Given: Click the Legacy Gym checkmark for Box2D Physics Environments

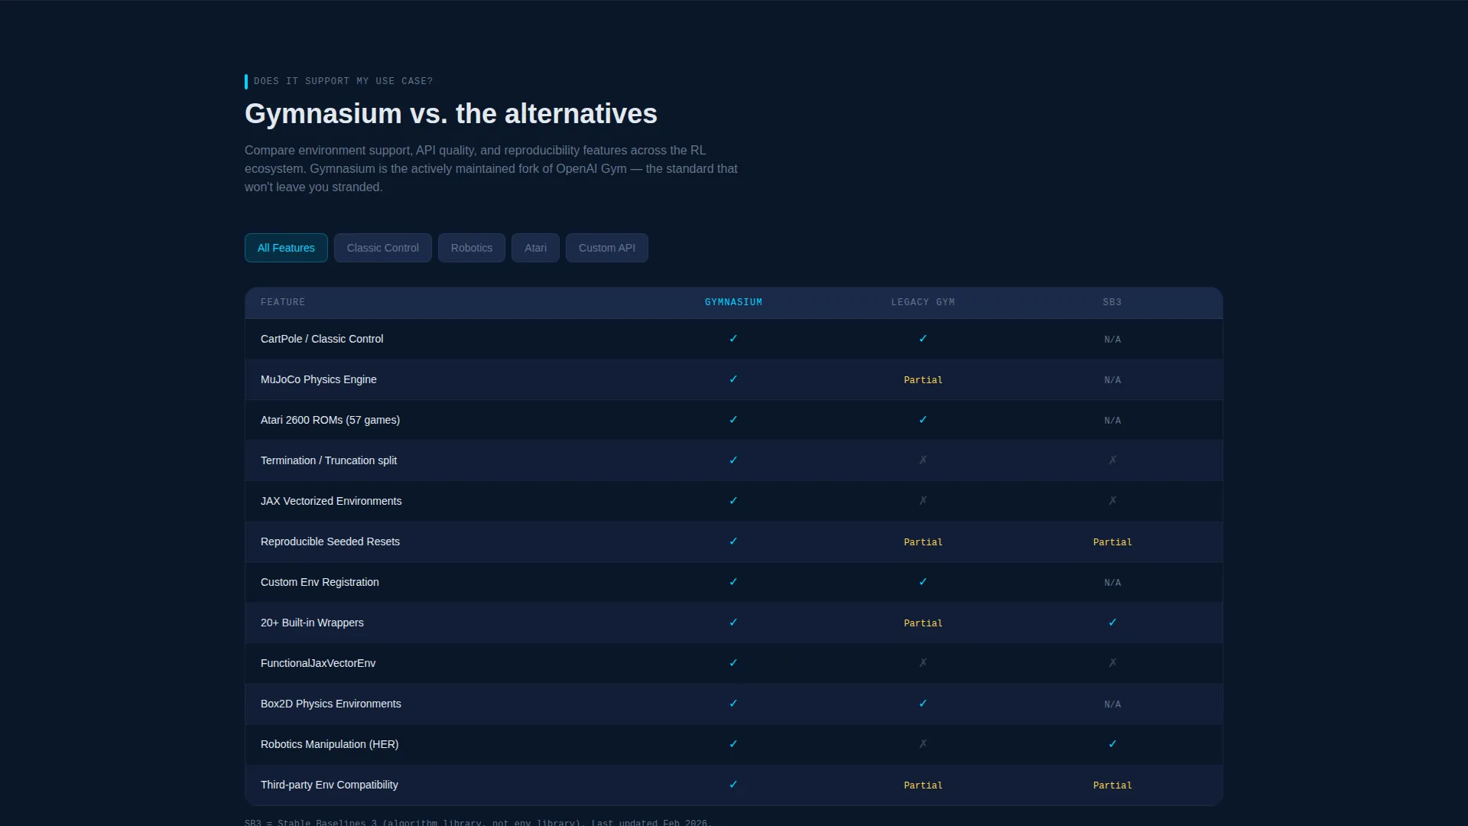Looking at the screenshot, I should pos(923,704).
